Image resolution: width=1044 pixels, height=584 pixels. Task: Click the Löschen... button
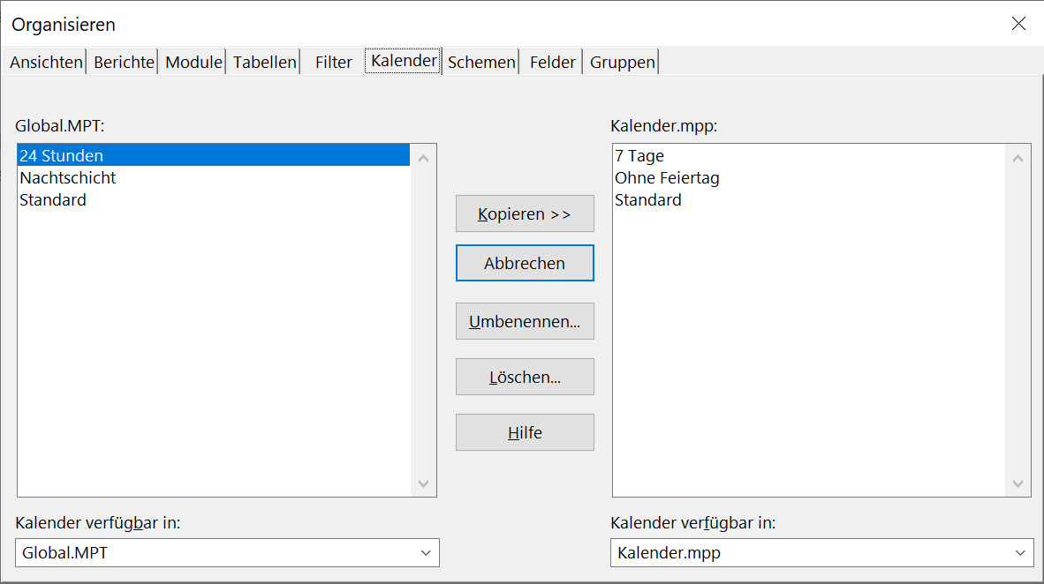(525, 378)
